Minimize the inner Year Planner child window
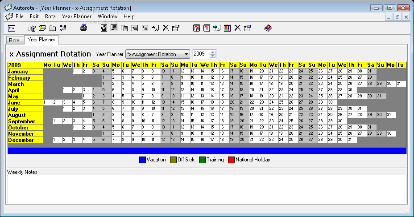The image size is (414, 217). click(389, 17)
